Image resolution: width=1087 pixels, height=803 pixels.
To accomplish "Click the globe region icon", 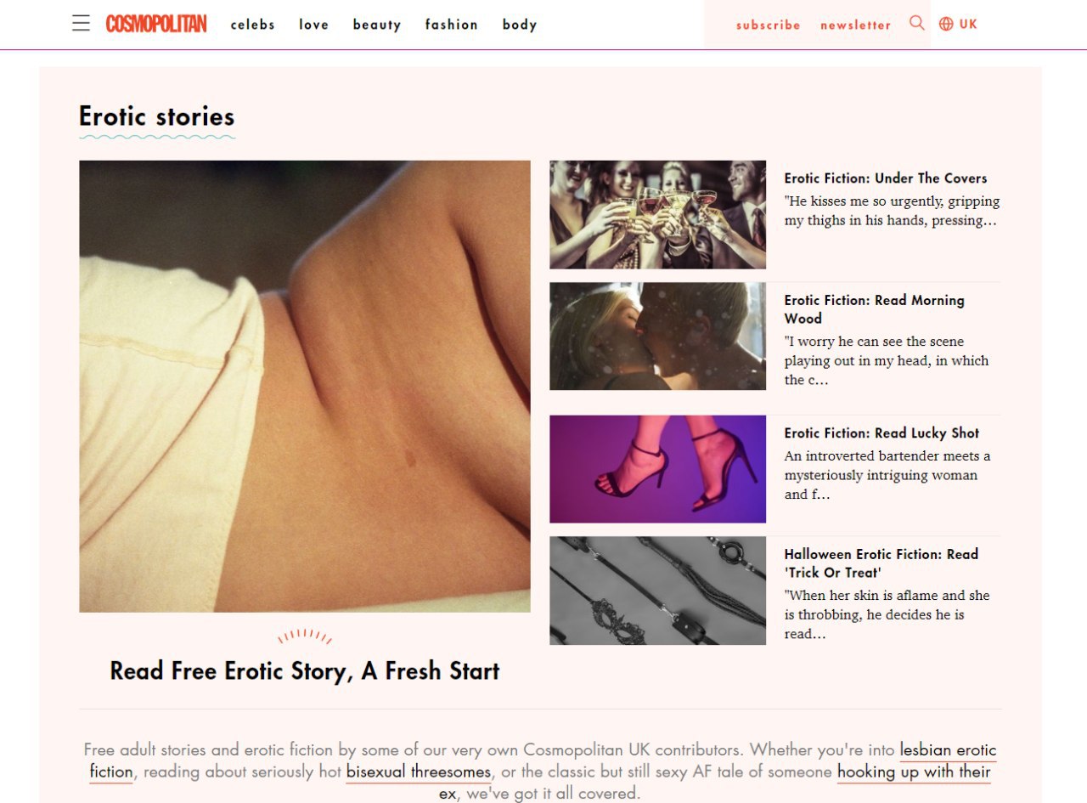I will pyautogui.click(x=946, y=24).
